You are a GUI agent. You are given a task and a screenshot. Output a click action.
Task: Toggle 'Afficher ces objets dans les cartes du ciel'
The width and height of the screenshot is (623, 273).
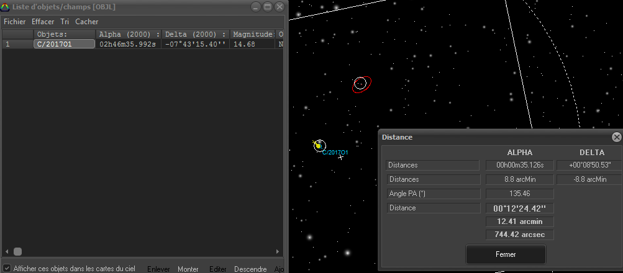coord(7,268)
